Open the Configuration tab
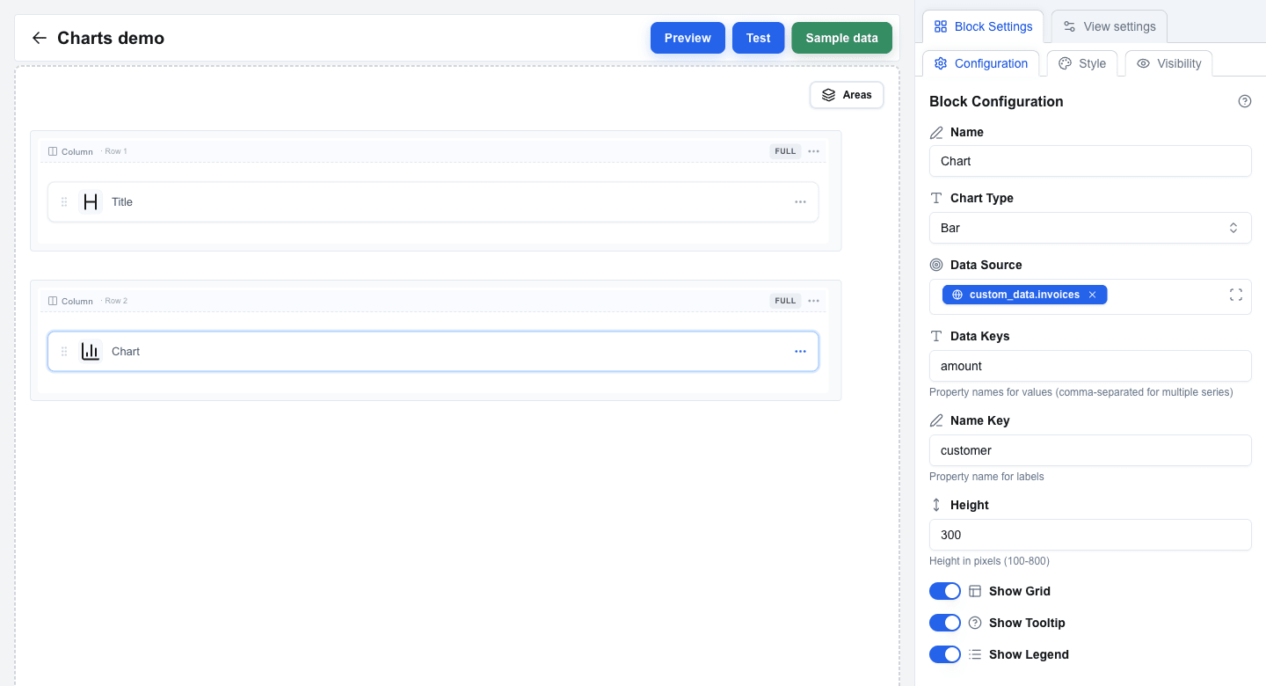Image resolution: width=1266 pixels, height=686 pixels. point(981,63)
